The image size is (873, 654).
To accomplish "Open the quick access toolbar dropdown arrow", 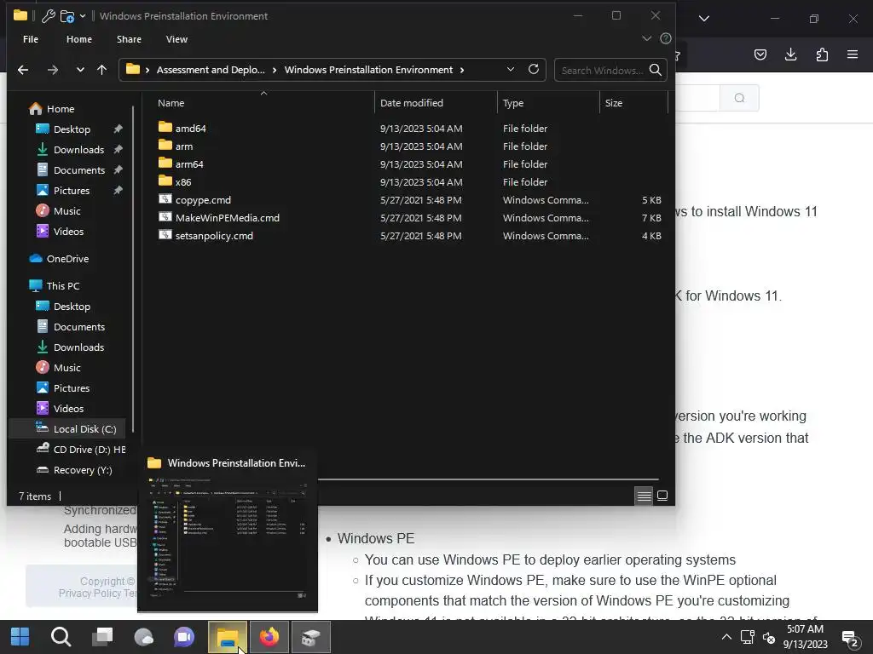I will (83, 16).
